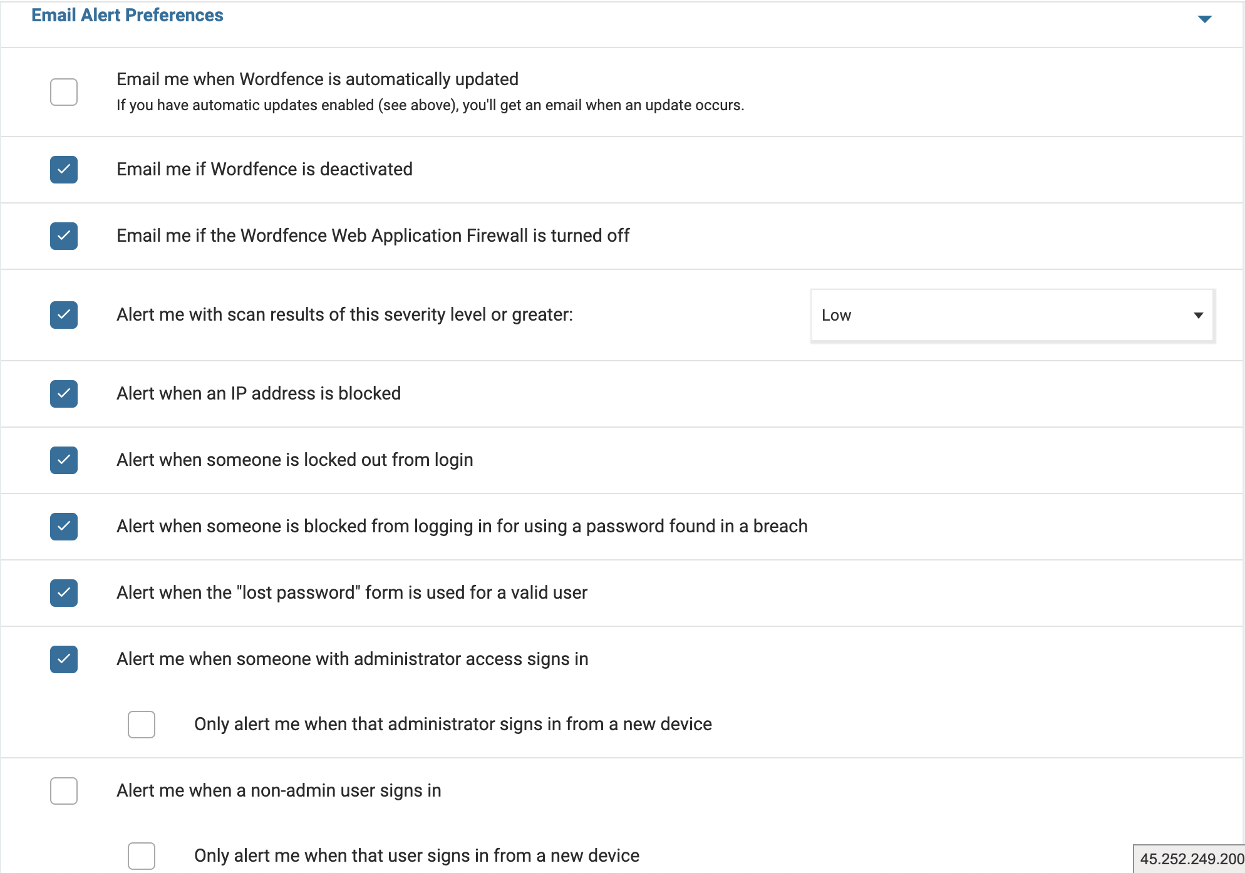1245x873 pixels.
Task: Toggle breach password login blocked alert
Action: tap(64, 527)
